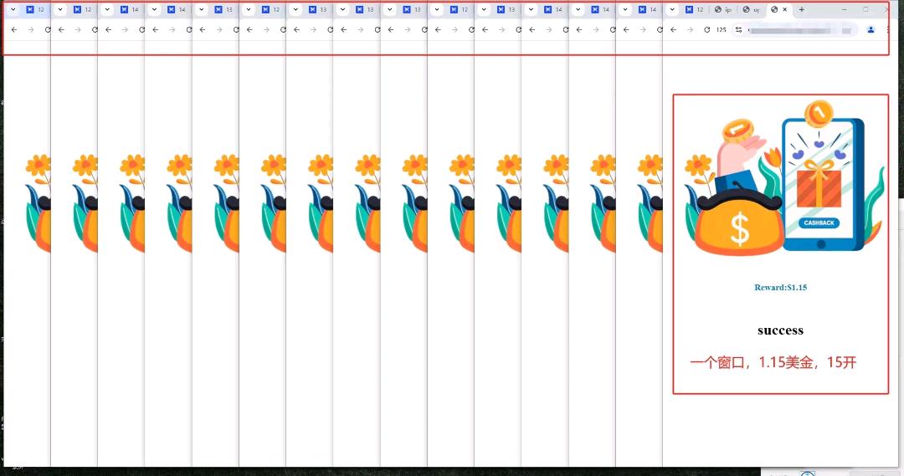Switch to the 'op' tab
This screenshot has height=476, width=904.
point(752,10)
